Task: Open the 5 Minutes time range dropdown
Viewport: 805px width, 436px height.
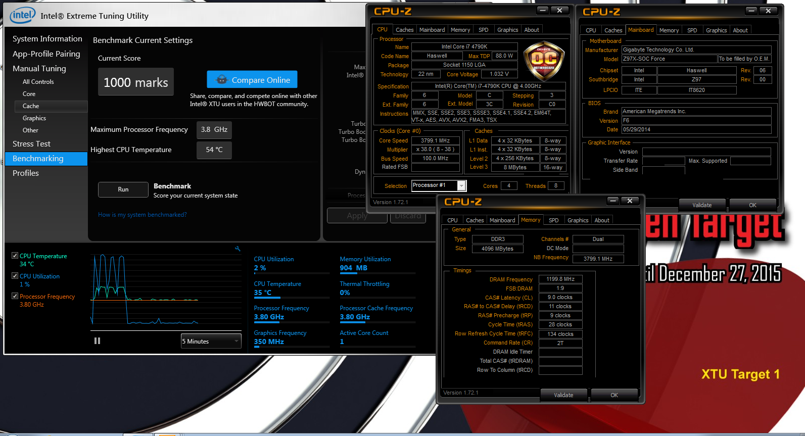Action: click(x=211, y=341)
